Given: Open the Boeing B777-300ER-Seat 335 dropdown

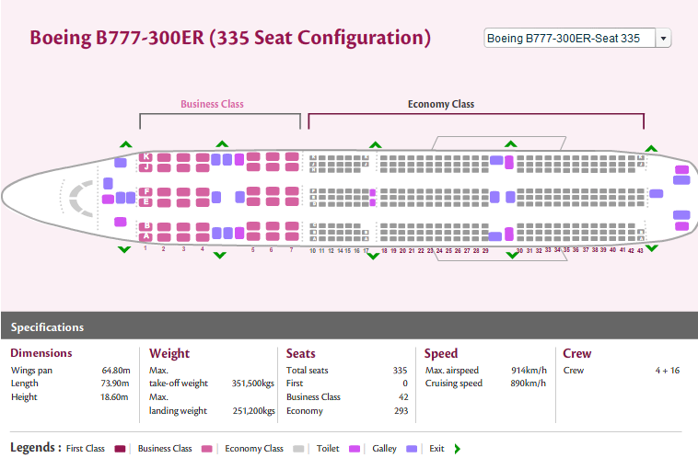Looking at the screenshot, I should point(569,39).
